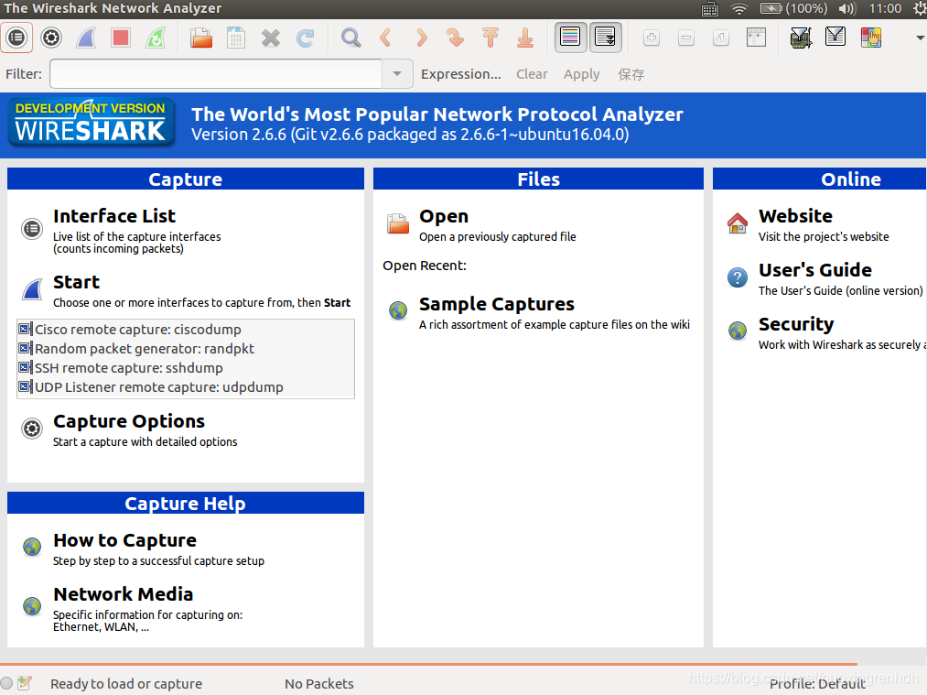Open How to Capture help link

124,540
